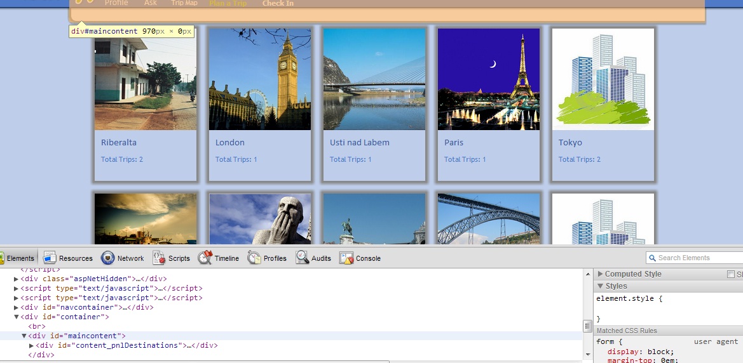The height and width of the screenshot is (363, 743).
Task: Click the Usti nad Labem bridge photo
Action: pos(374,79)
